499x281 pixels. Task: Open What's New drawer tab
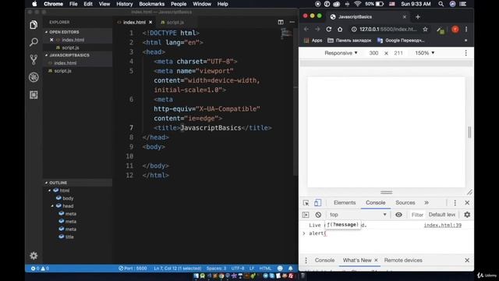pos(357,260)
